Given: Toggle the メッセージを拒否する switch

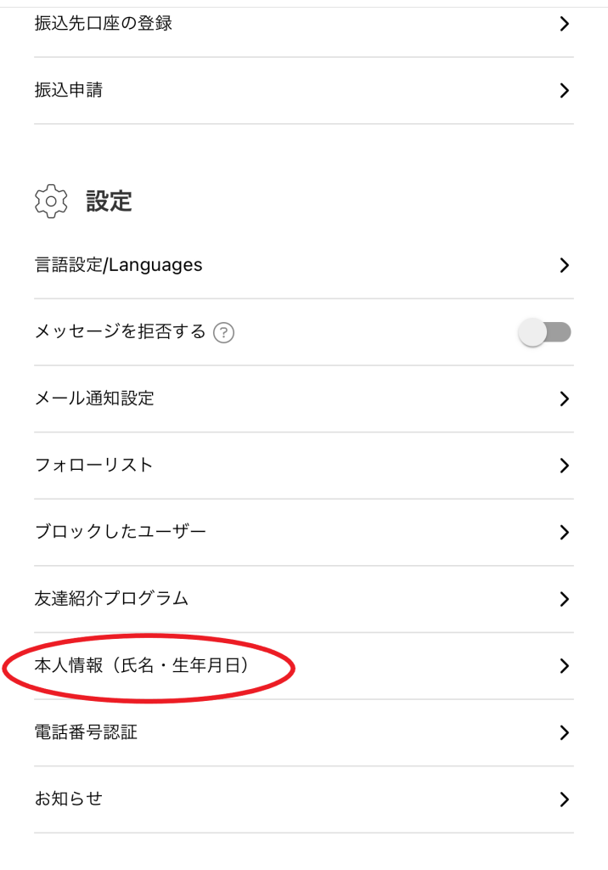Looking at the screenshot, I should 544,332.
